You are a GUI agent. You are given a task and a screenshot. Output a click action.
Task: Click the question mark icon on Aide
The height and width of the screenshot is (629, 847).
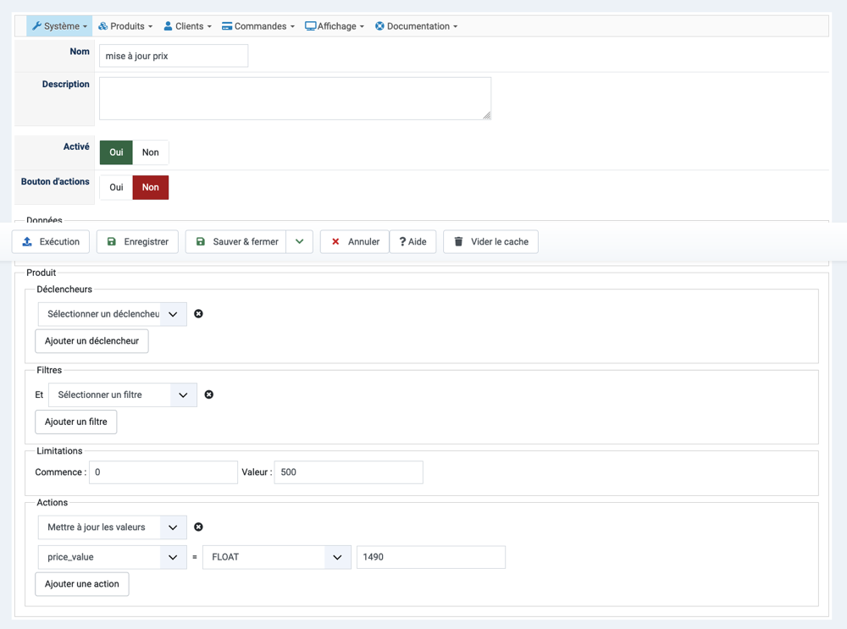pos(402,241)
